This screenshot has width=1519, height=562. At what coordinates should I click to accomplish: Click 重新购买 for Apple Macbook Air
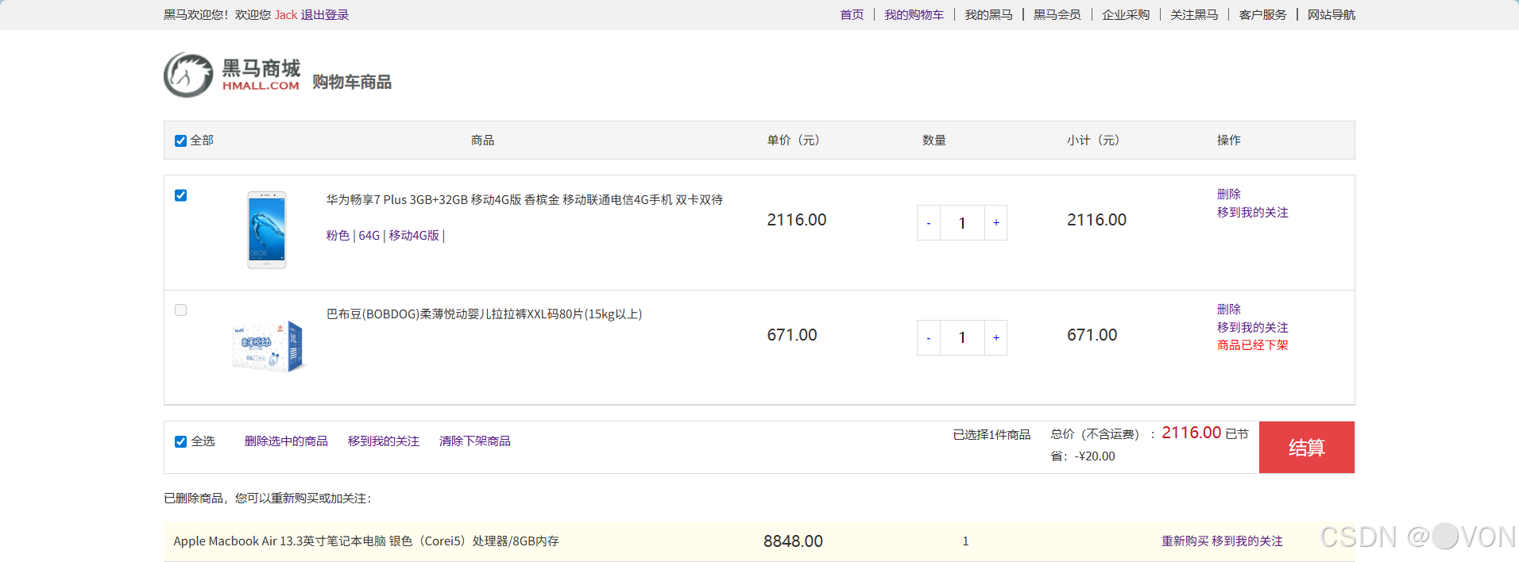(x=1185, y=541)
